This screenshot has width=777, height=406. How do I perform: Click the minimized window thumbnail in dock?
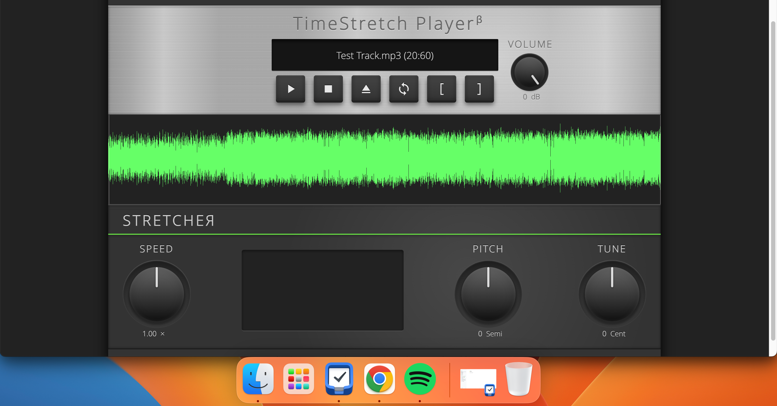pos(478,380)
